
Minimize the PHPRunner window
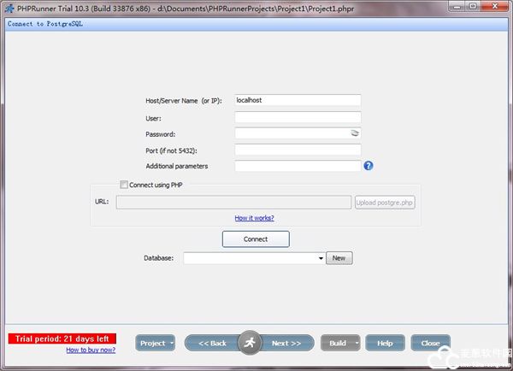tap(457, 7)
